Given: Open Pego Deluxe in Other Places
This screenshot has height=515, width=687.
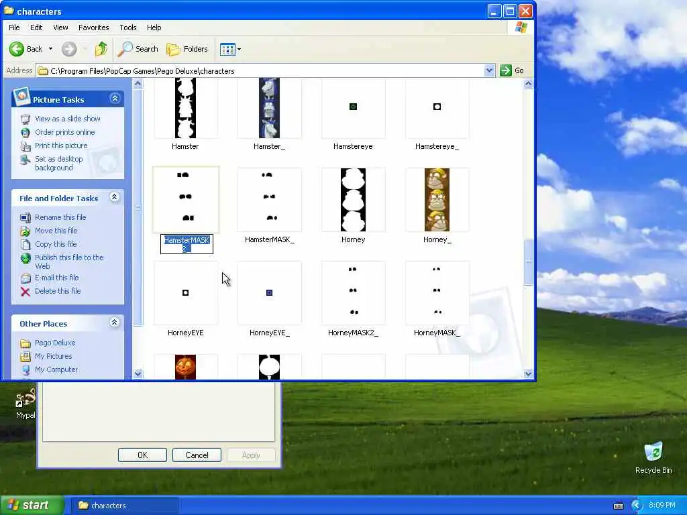Looking at the screenshot, I should click(55, 343).
